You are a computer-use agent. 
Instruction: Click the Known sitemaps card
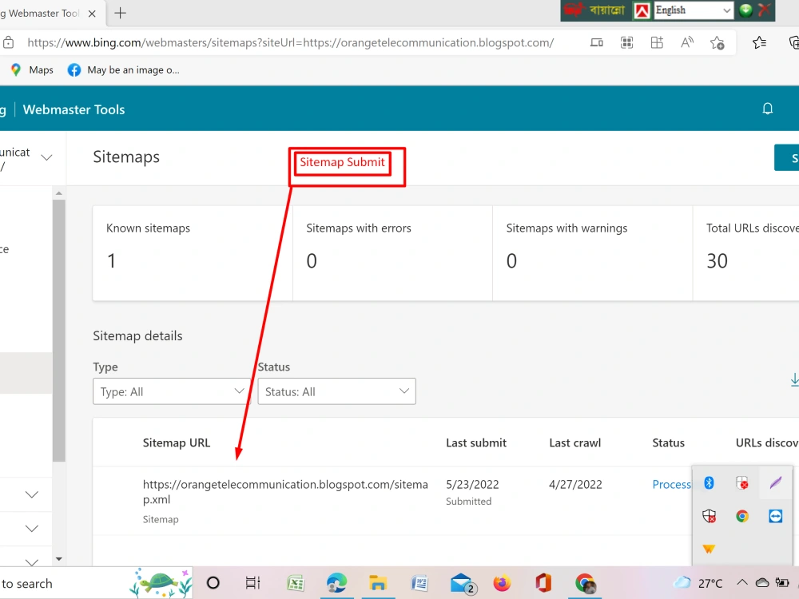[193, 253]
